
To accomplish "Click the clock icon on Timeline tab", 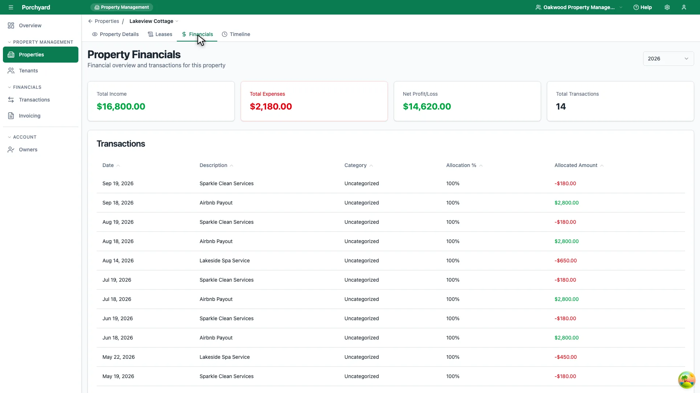I will [225, 34].
